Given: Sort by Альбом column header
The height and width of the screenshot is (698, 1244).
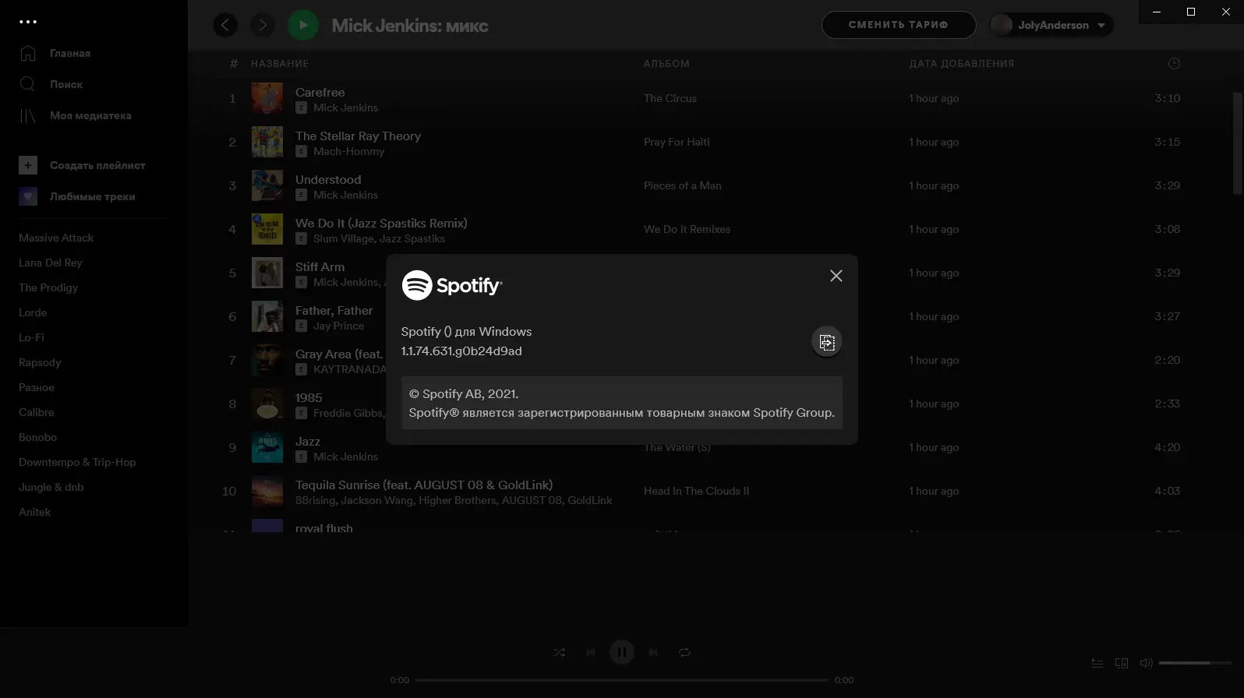Looking at the screenshot, I should 666,64.
